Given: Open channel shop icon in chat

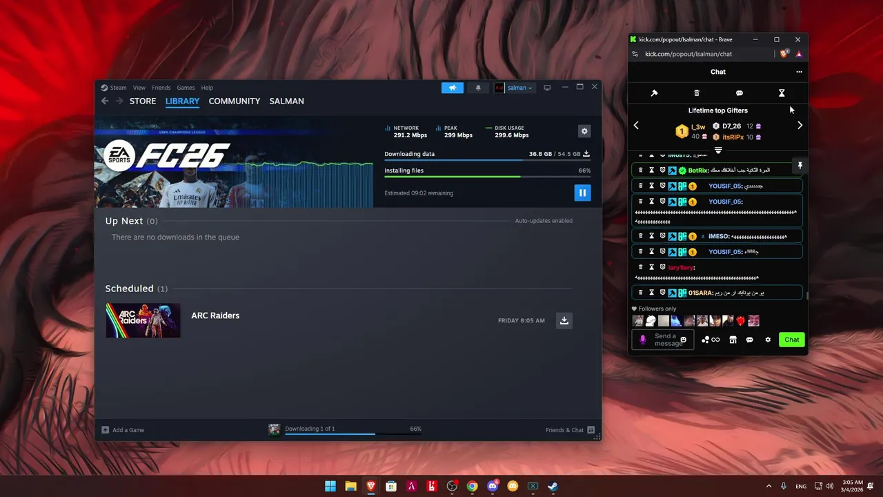Looking at the screenshot, I should (x=733, y=340).
